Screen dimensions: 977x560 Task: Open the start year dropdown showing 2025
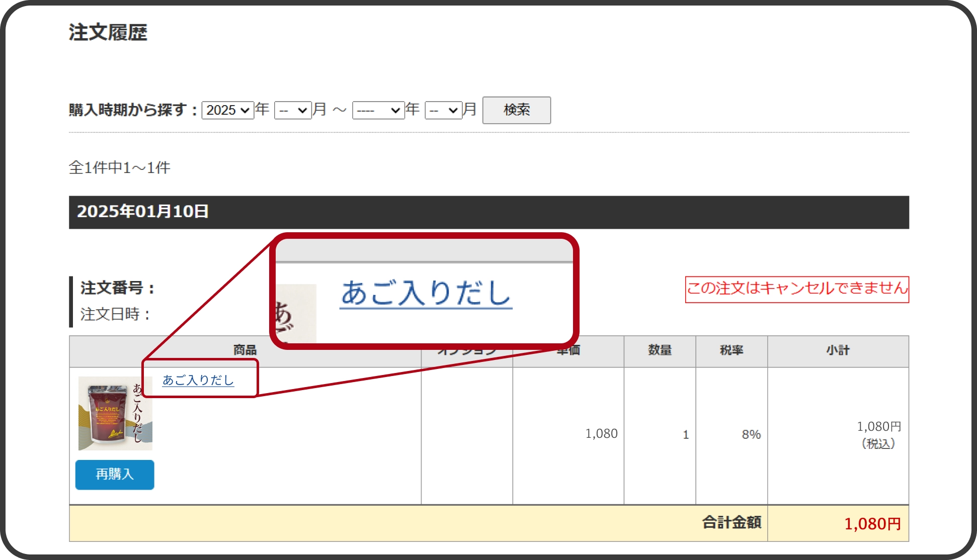227,110
